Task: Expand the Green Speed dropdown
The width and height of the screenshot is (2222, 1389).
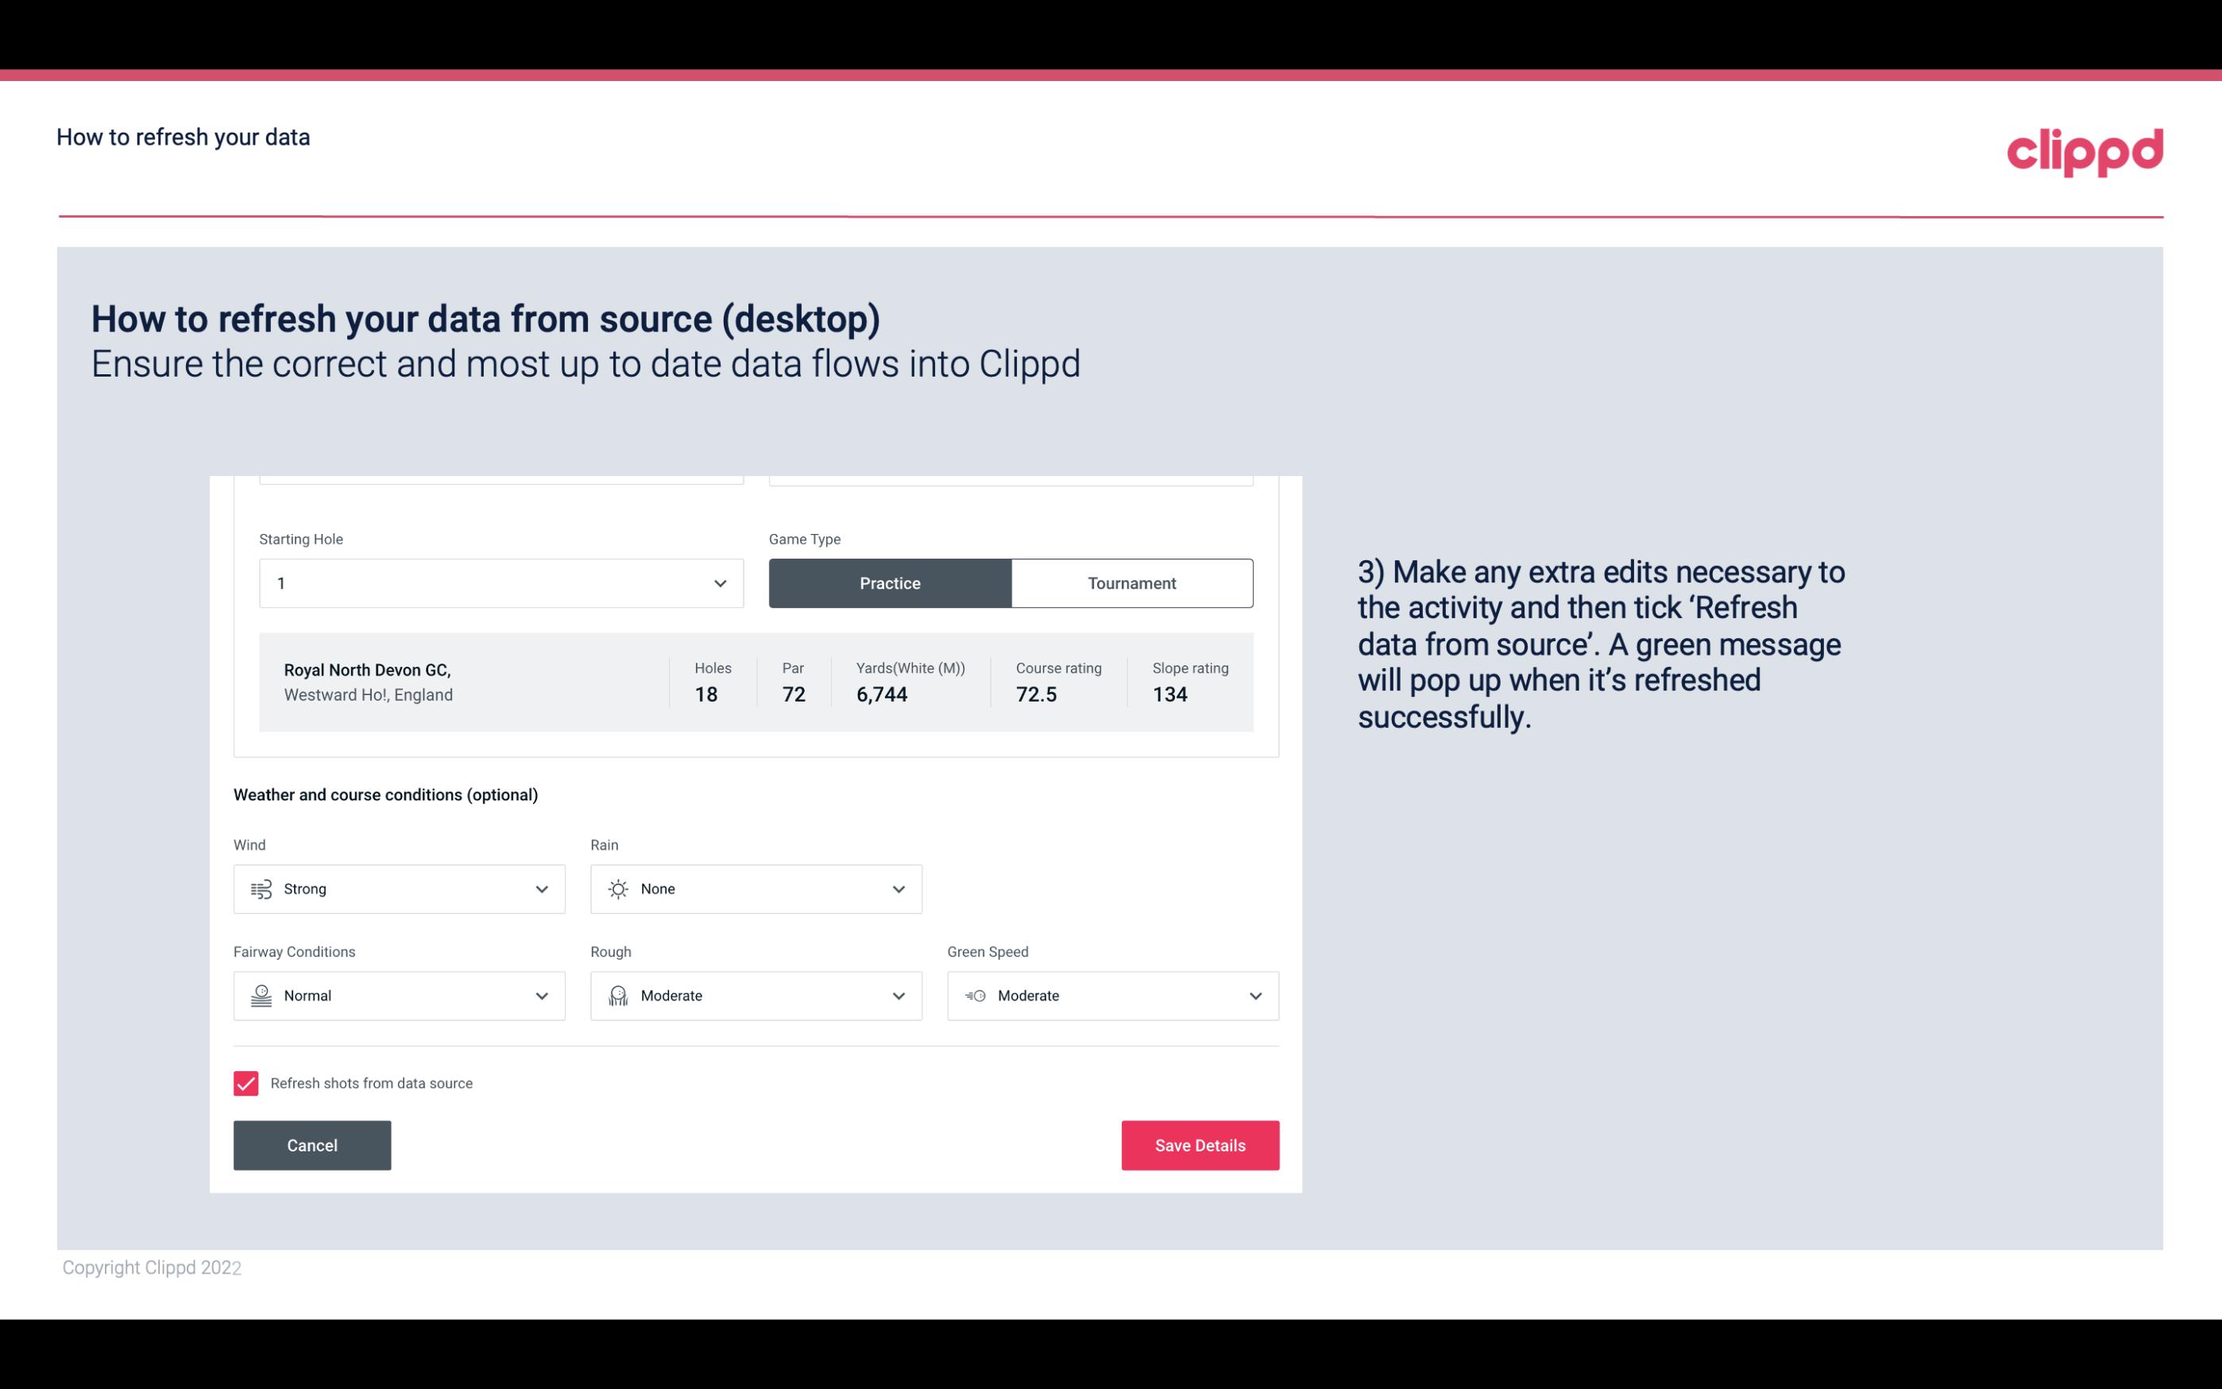Action: pyautogui.click(x=1254, y=996)
